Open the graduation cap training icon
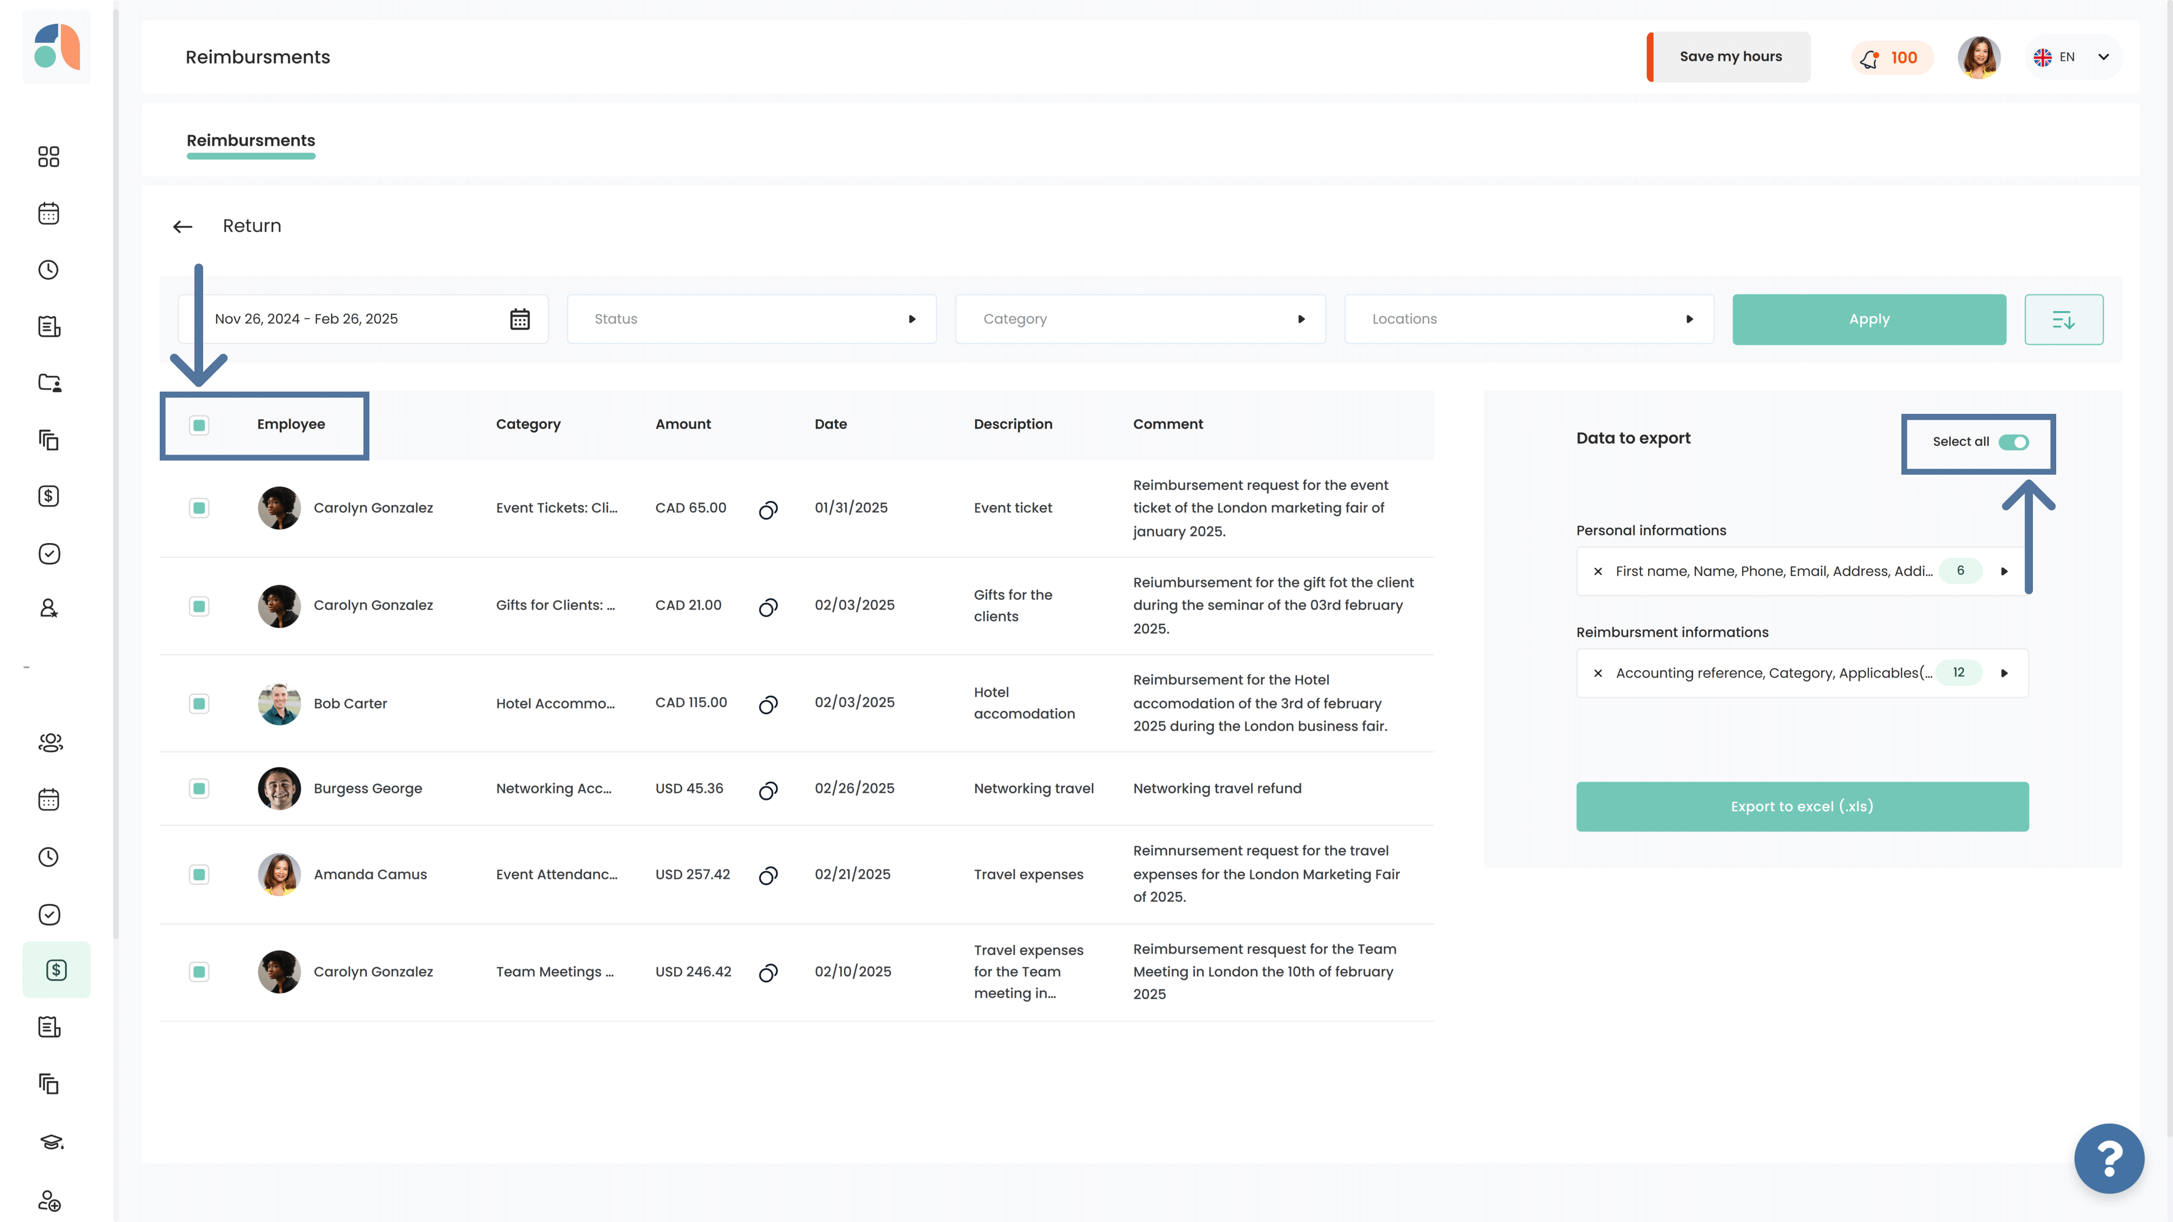The width and height of the screenshot is (2173, 1222). [x=52, y=1142]
